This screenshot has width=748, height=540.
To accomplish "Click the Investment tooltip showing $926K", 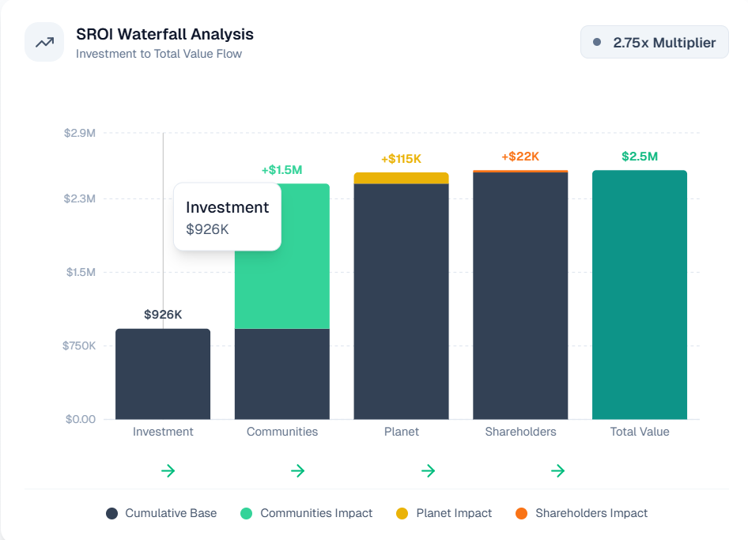I will [228, 217].
